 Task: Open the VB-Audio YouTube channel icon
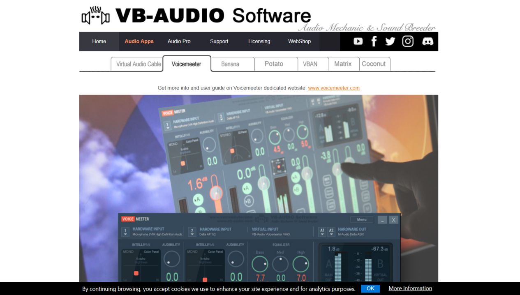click(x=358, y=41)
